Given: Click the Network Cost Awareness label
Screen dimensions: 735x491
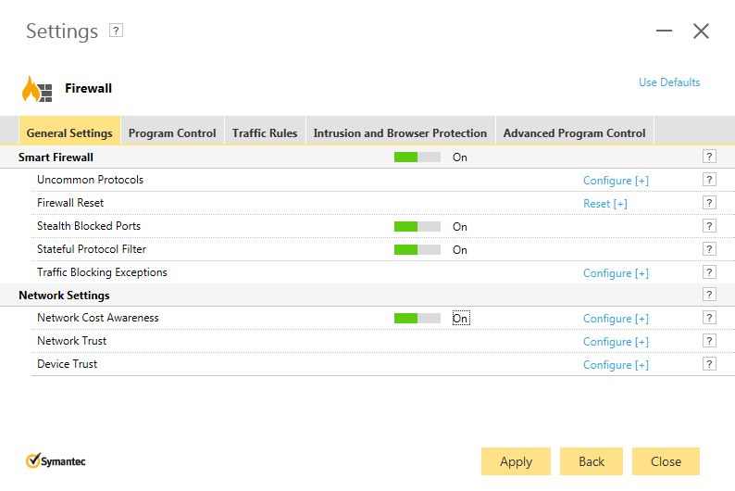Looking at the screenshot, I should pyautogui.click(x=98, y=318).
